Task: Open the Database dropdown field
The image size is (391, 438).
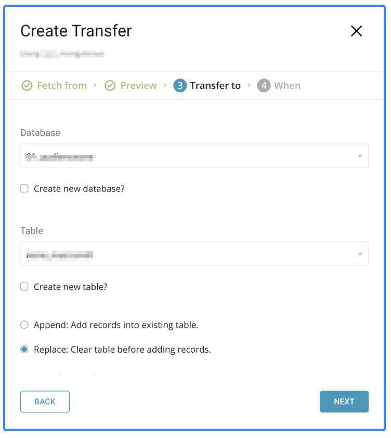Action: (x=187, y=156)
